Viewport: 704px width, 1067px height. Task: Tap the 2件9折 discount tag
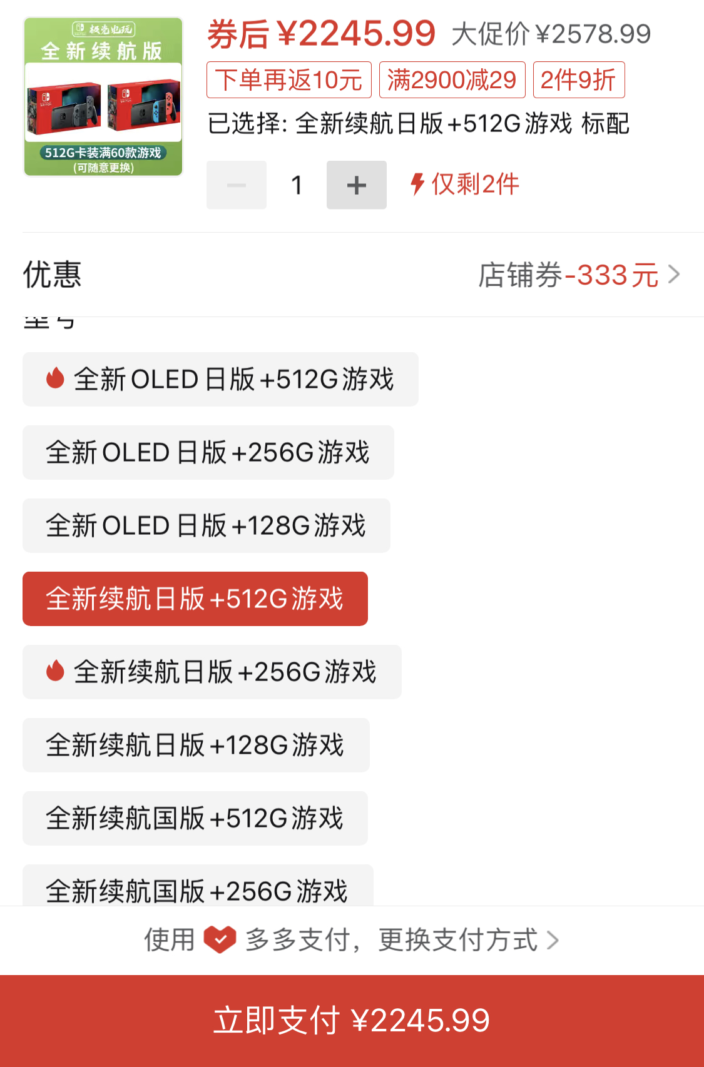579,80
